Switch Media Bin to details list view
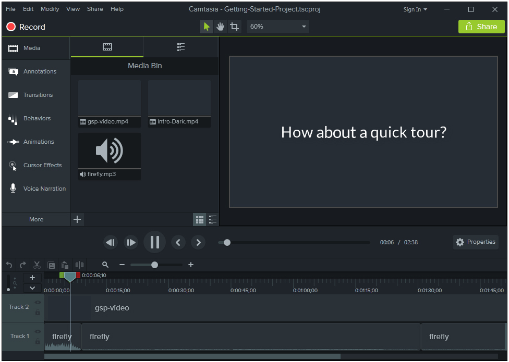 coord(213,220)
